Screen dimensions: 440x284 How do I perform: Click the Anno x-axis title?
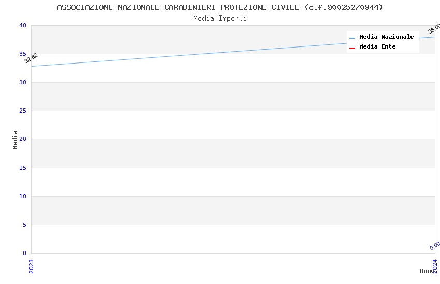click(427, 271)
